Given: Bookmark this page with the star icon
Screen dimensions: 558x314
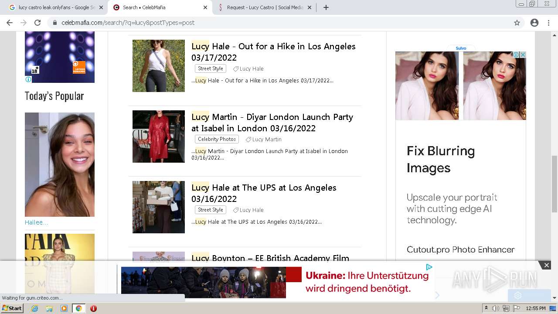Looking at the screenshot, I should [x=517, y=23].
